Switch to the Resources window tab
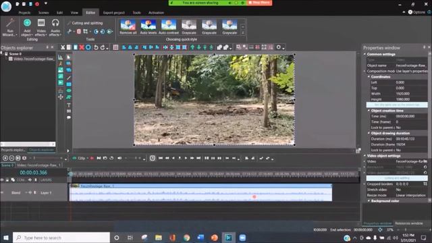The width and height of the screenshot is (432, 243). [409, 223]
